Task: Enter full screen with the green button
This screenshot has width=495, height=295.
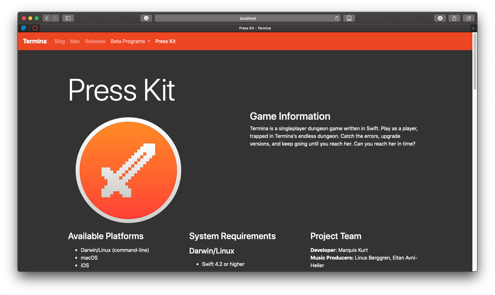Action: click(x=37, y=18)
